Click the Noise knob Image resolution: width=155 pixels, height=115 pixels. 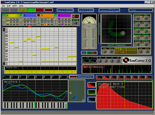pyautogui.click(x=146, y=38)
